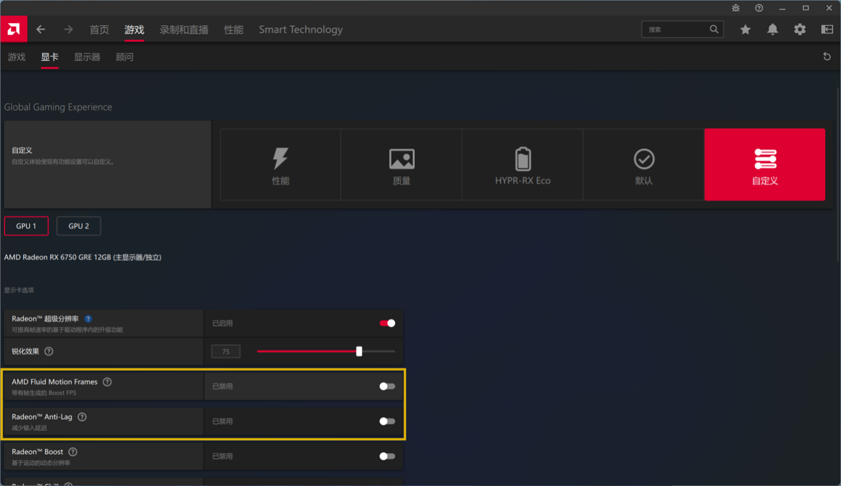Click info icon next to Radeon 超级分辨率
The height and width of the screenshot is (486, 841).
(88, 319)
